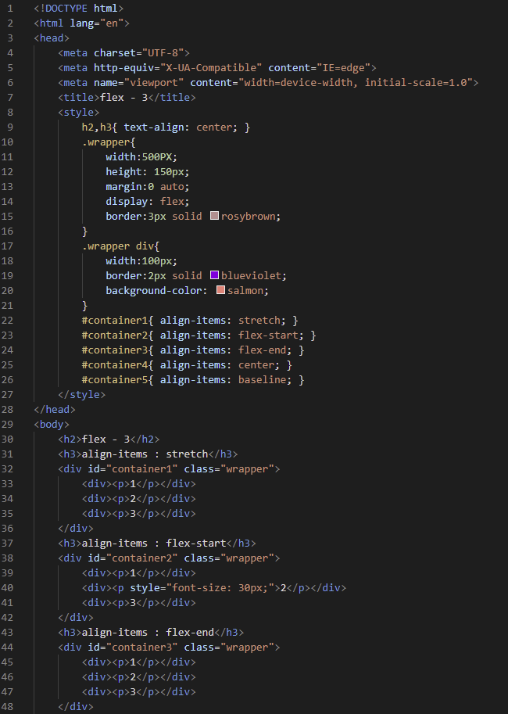
Task: Click line number 42 in the gutter
Action: coord(7,618)
